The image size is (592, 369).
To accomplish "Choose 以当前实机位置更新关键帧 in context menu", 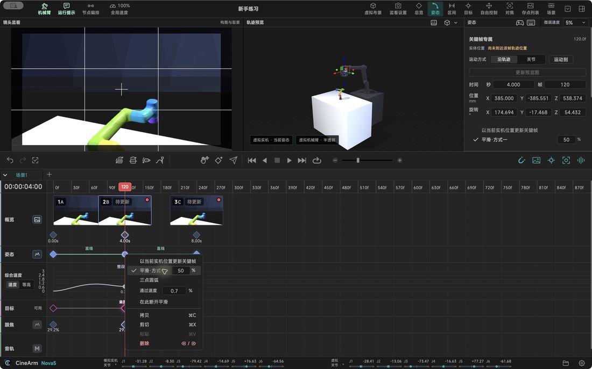I will point(167,261).
